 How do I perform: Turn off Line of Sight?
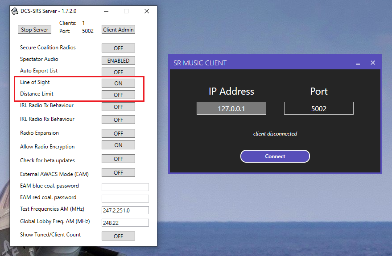[118, 83]
